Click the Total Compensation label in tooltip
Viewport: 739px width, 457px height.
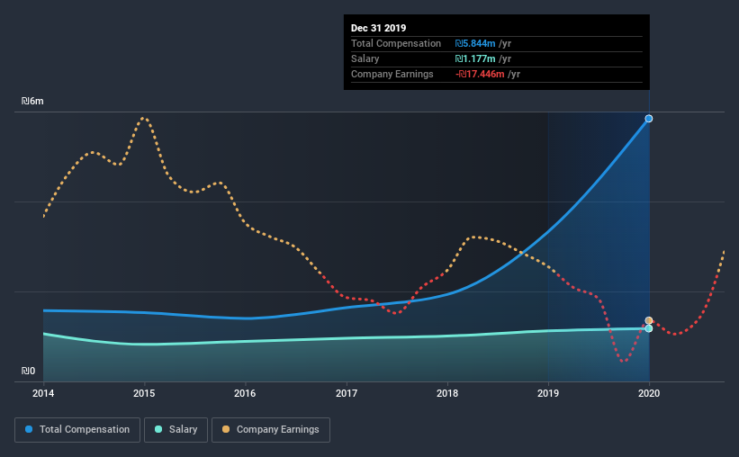(x=396, y=43)
